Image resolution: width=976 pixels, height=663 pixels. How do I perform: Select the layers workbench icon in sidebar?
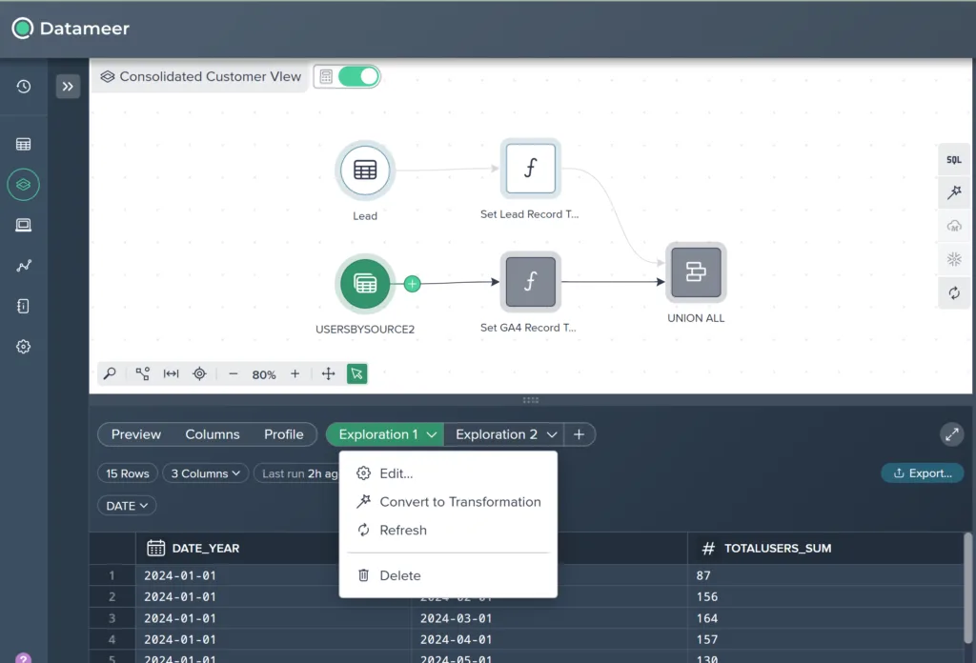click(24, 185)
